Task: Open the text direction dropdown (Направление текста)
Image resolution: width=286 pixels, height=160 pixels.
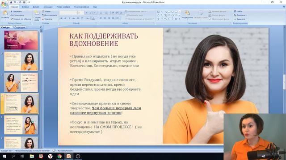Action: pos(137,11)
